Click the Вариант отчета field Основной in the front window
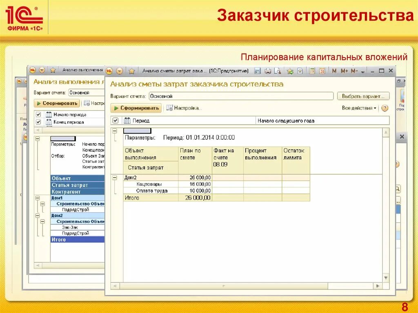This screenshot has width=418, height=313. coord(241,96)
